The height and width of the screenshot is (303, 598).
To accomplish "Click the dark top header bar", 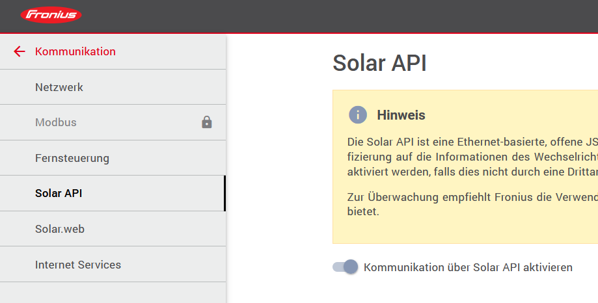I will tap(325, 16).
